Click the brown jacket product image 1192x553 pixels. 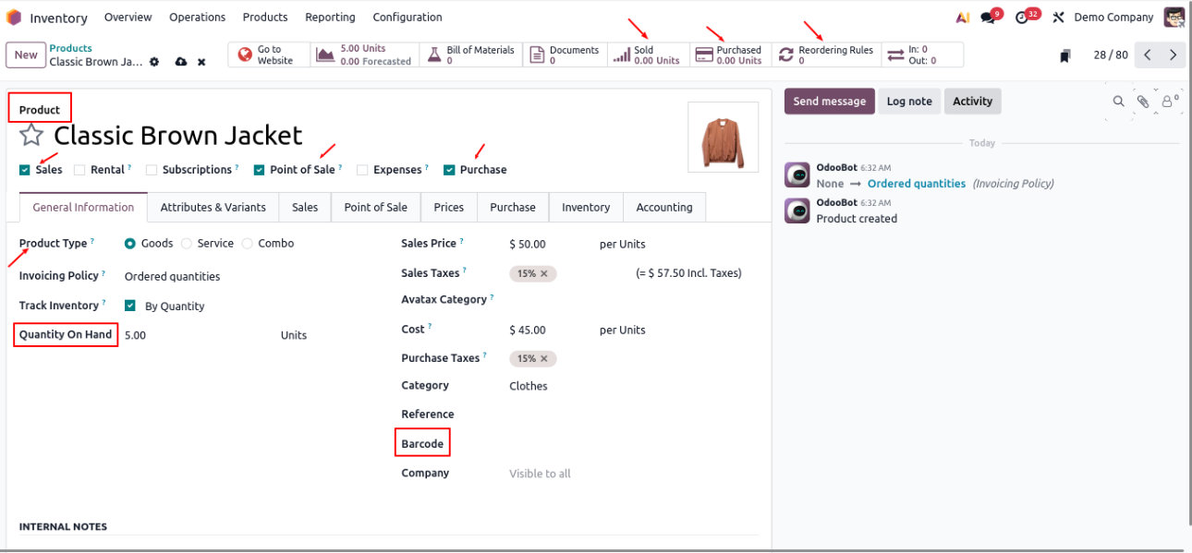click(x=723, y=138)
